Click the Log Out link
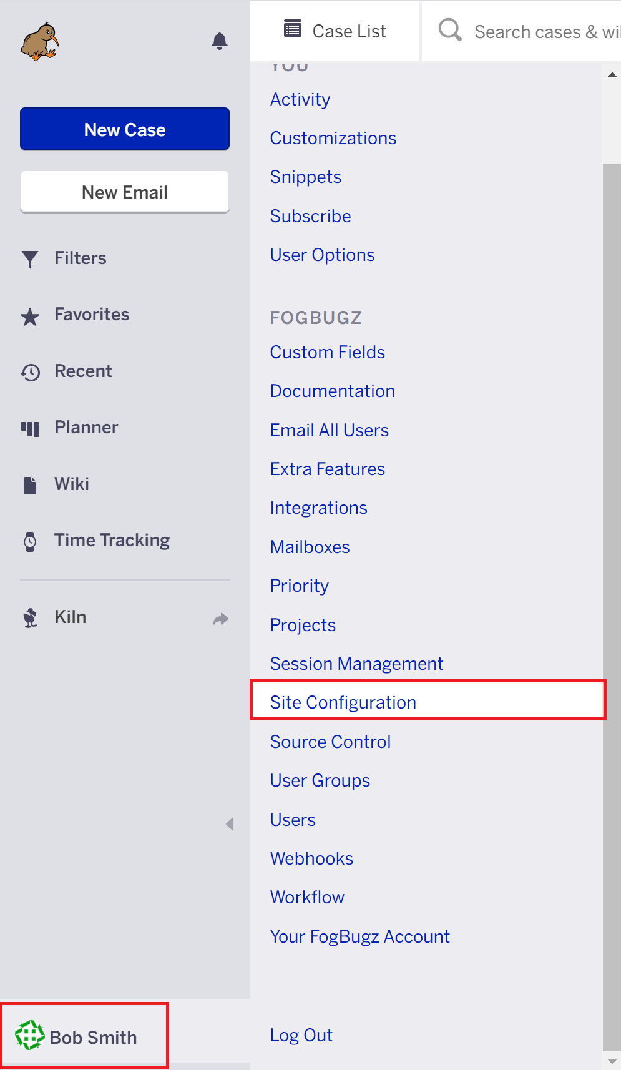 (301, 1035)
